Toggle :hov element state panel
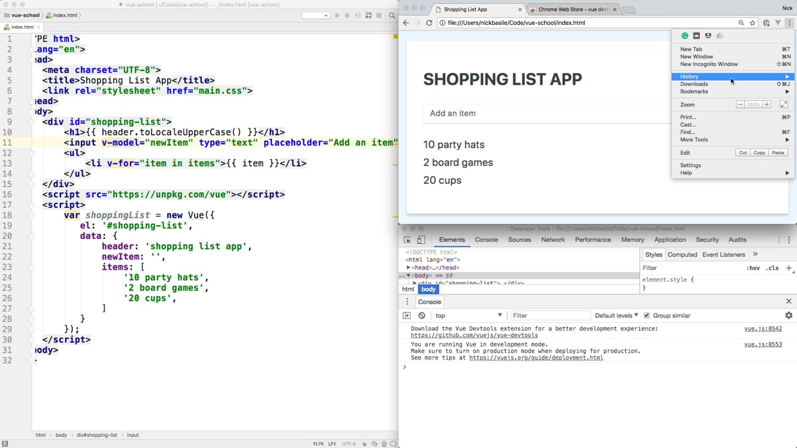797x448 pixels. click(x=753, y=268)
